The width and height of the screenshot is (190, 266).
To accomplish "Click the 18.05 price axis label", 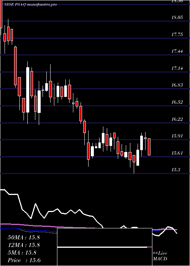I will 177,17.
